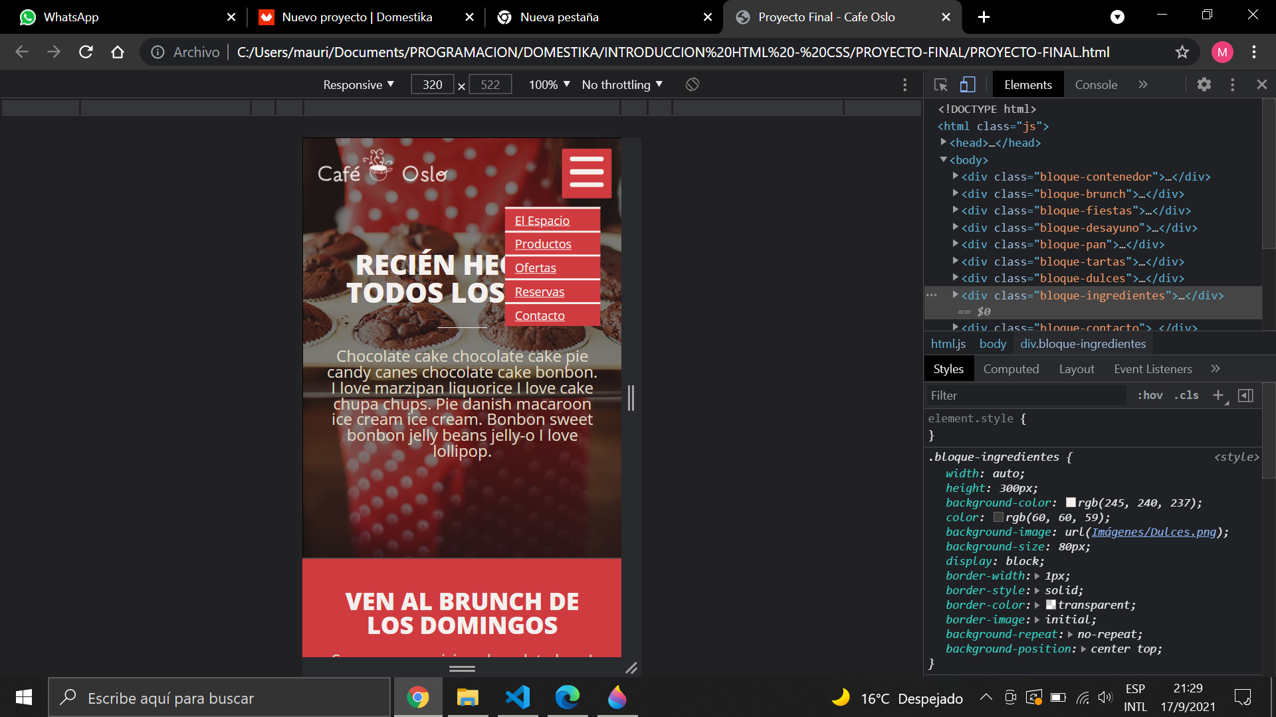Click the new style rule plus icon

tap(1218, 396)
